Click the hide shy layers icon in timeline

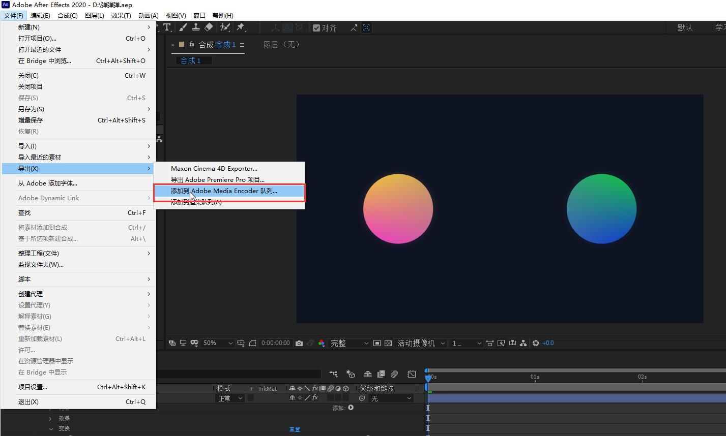pos(368,374)
